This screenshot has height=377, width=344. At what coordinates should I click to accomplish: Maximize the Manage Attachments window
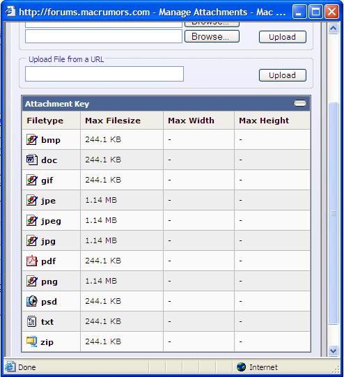pos(315,11)
